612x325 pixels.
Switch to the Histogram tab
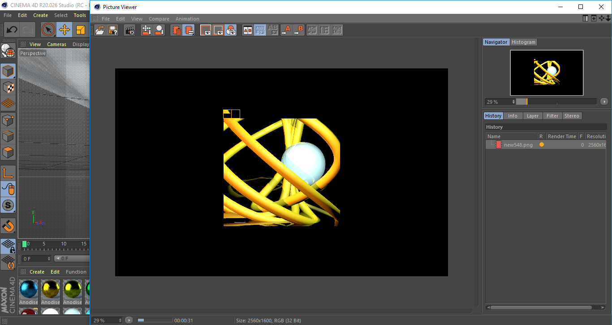tap(523, 42)
